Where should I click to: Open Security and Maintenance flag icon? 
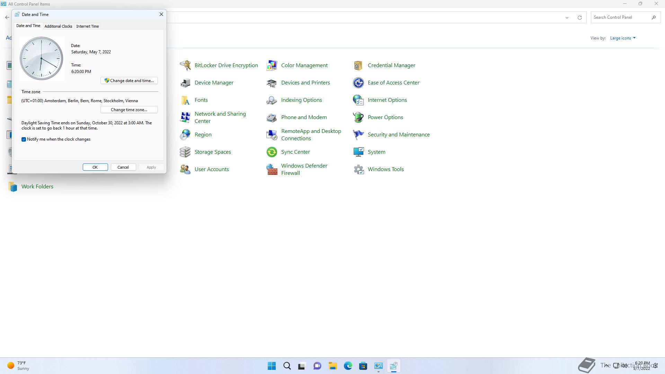click(358, 135)
